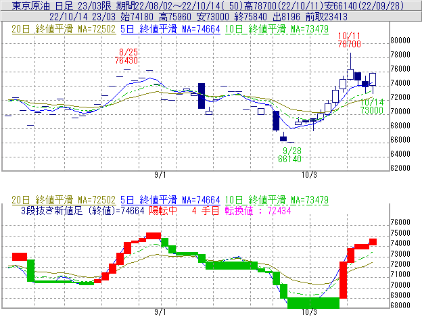Click the open interest 前取23413 in header
Image resolution: width=422 pixels, height=321 pixels.
tap(327, 17)
